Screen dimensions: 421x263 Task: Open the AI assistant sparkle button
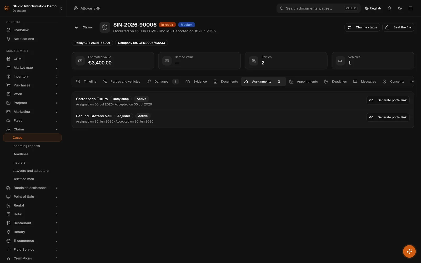tap(409, 251)
